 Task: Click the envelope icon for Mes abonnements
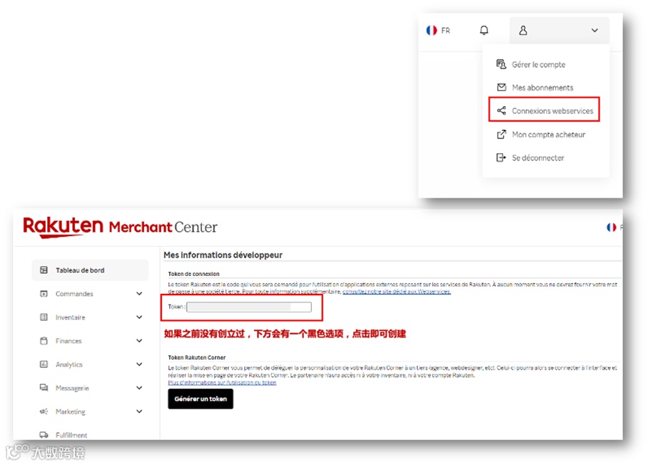click(501, 87)
